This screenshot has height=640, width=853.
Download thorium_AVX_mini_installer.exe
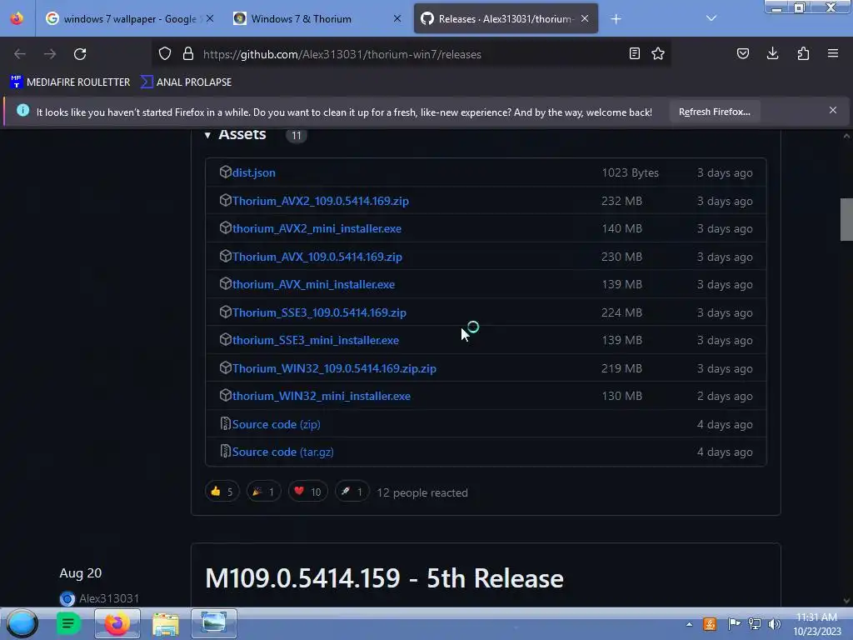[313, 285]
